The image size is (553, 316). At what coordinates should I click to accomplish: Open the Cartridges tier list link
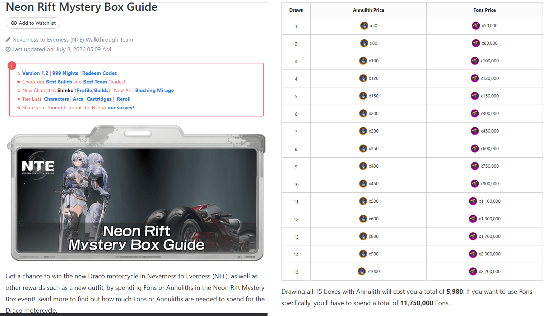click(99, 99)
